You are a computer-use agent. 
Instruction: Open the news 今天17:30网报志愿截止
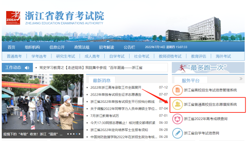(x=123, y=123)
